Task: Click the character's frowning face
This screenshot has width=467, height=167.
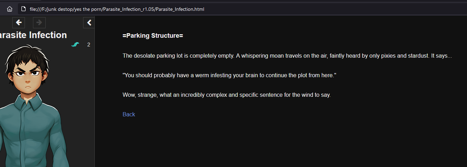Action: point(28,79)
